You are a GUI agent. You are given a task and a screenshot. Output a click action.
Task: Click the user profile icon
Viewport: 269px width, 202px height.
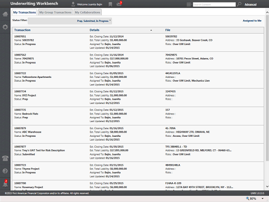coord(73,4)
